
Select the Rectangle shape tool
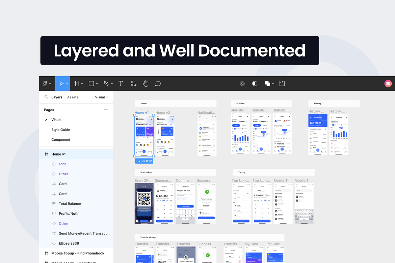[x=92, y=84]
